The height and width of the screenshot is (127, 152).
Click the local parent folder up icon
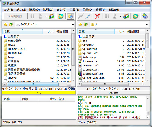coord(11,24)
